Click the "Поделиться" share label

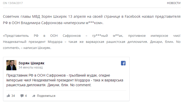(46, 96)
